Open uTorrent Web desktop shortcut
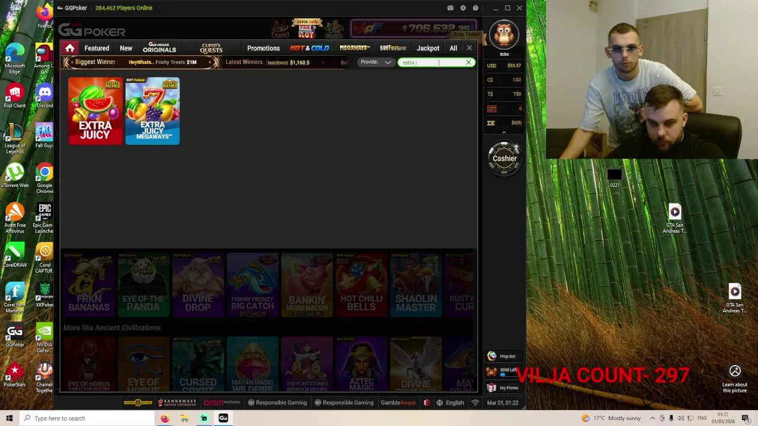758x426 pixels. pos(15,176)
